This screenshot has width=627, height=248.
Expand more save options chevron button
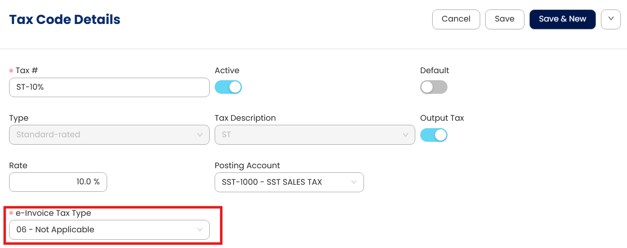coord(610,19)
